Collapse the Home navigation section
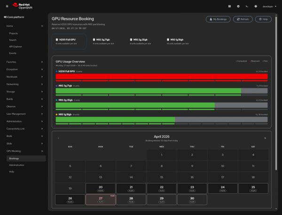Image resolution: width=282 pixels, height=215 pixels. pyautogui.click(x=24, y=26)
